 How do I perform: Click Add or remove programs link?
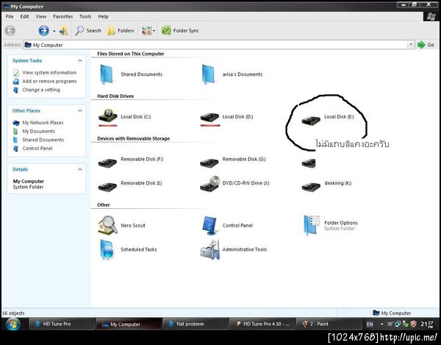49,82
